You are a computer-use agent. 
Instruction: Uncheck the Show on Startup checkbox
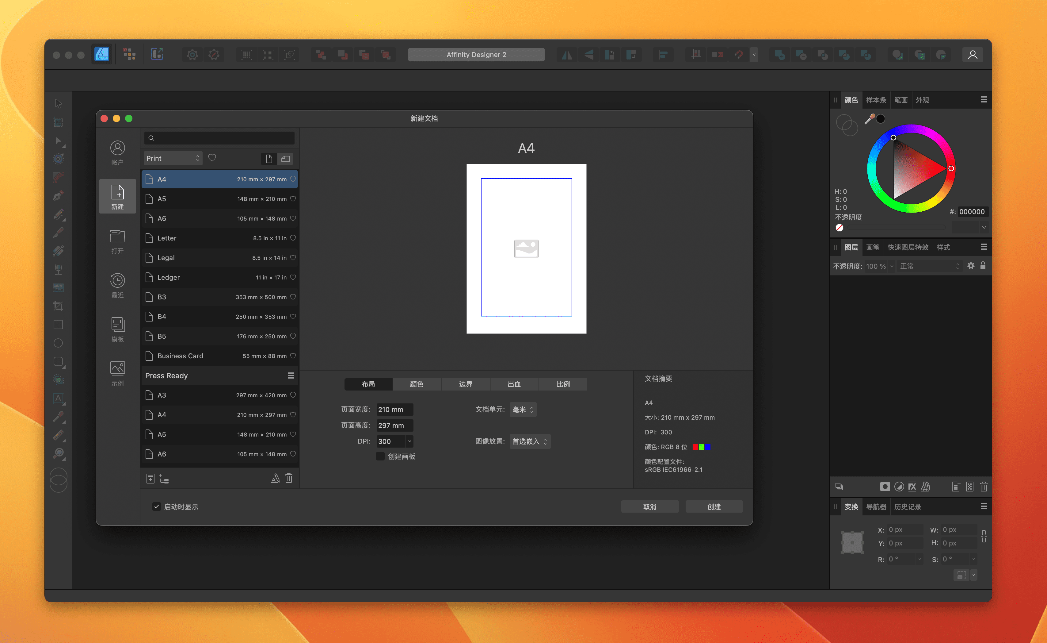coord(156,506)
